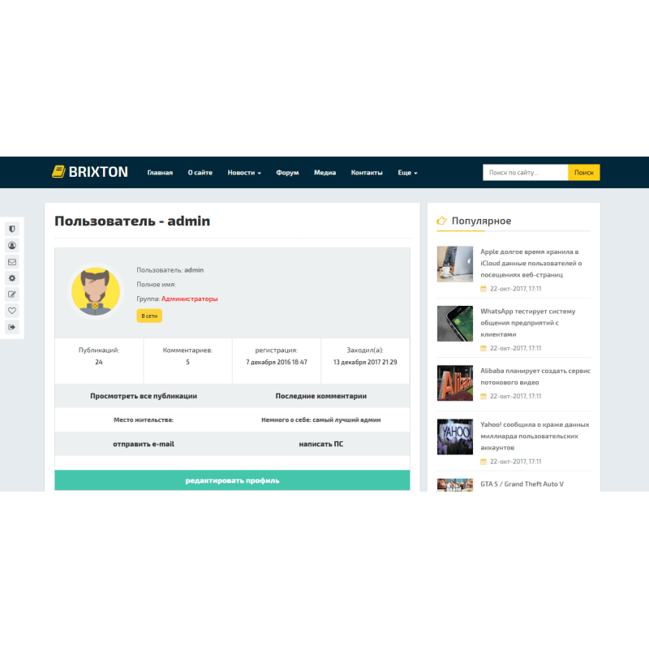The image size is (649, 649).
Task: Open messages via the envelope sidebar icon
Action: (x=11, y=262)
